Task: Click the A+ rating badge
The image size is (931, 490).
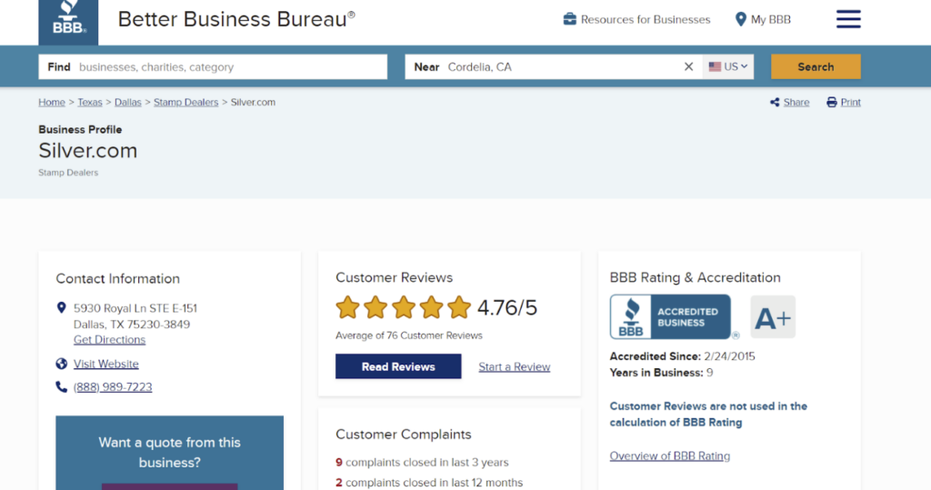Action: pyautogui.click(x=773, y=317)
